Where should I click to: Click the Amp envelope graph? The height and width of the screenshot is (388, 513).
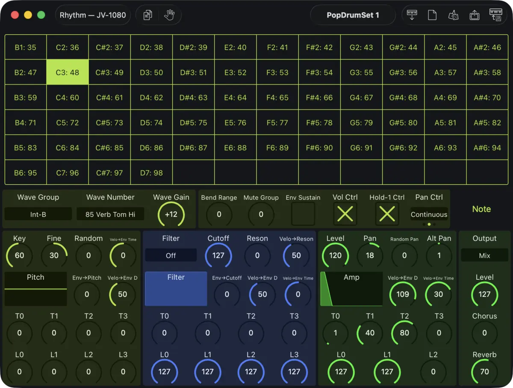point(351,289)
